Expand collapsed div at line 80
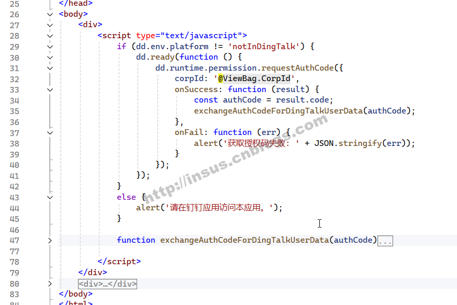Image resolution: width=457 pixels, height=305 pixels. point(50,284)
